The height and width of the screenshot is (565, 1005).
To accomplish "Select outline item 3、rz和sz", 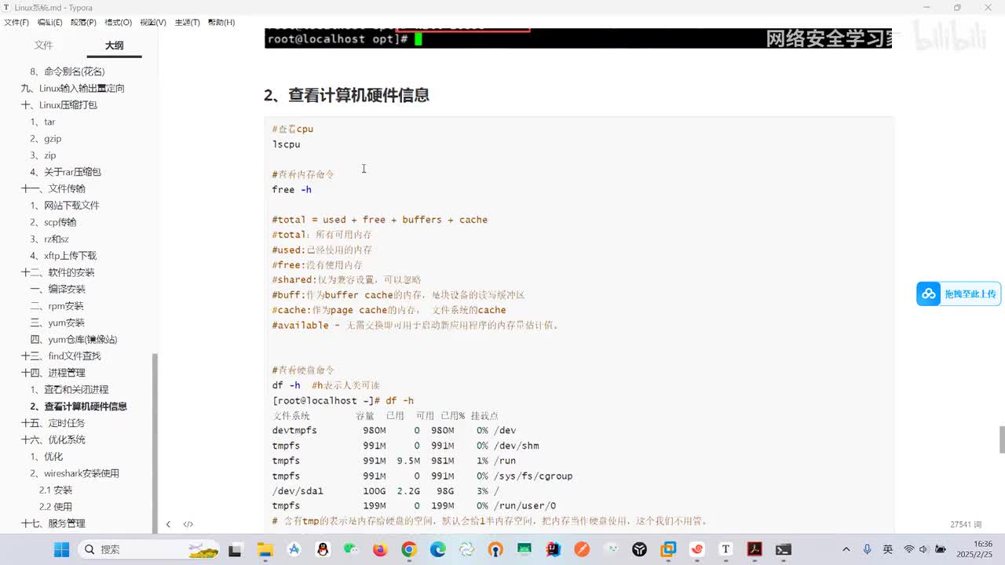I will [49, 239].
